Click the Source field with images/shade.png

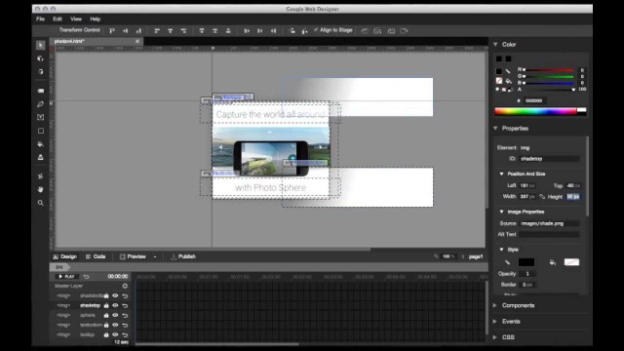pyautogui.click(x=549, y=223)
